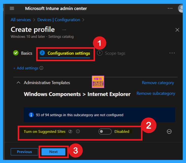Click the Next button
The image size is (186, 163).
[x=53, y=152]
